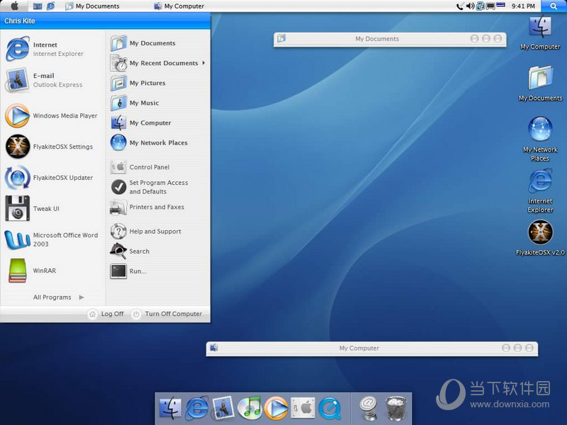Launch Tweak UI from start menu

point(47,209)
